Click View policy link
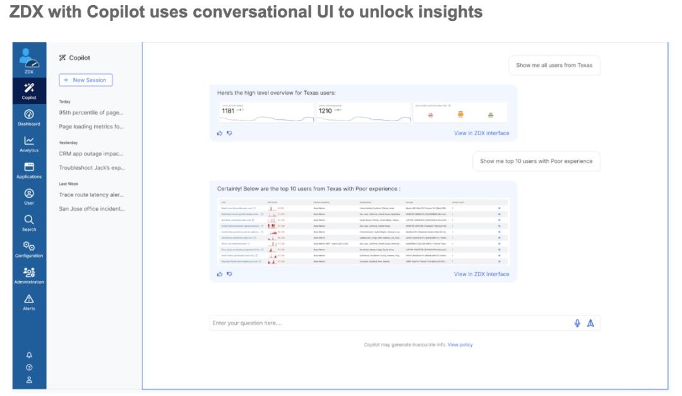 (460, 345)
